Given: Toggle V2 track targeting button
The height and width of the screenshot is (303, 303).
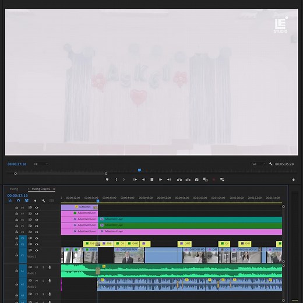Looking at the screenshot, I should pos(23,244).
